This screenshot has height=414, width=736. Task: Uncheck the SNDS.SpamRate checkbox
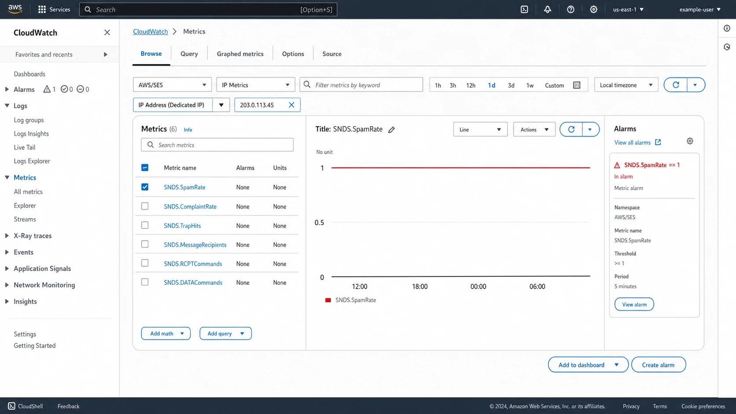145,187
